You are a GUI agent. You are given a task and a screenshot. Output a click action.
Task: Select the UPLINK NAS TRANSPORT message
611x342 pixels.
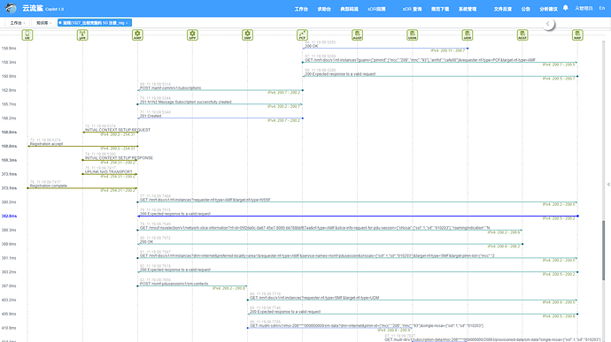(x=110, y=172)
